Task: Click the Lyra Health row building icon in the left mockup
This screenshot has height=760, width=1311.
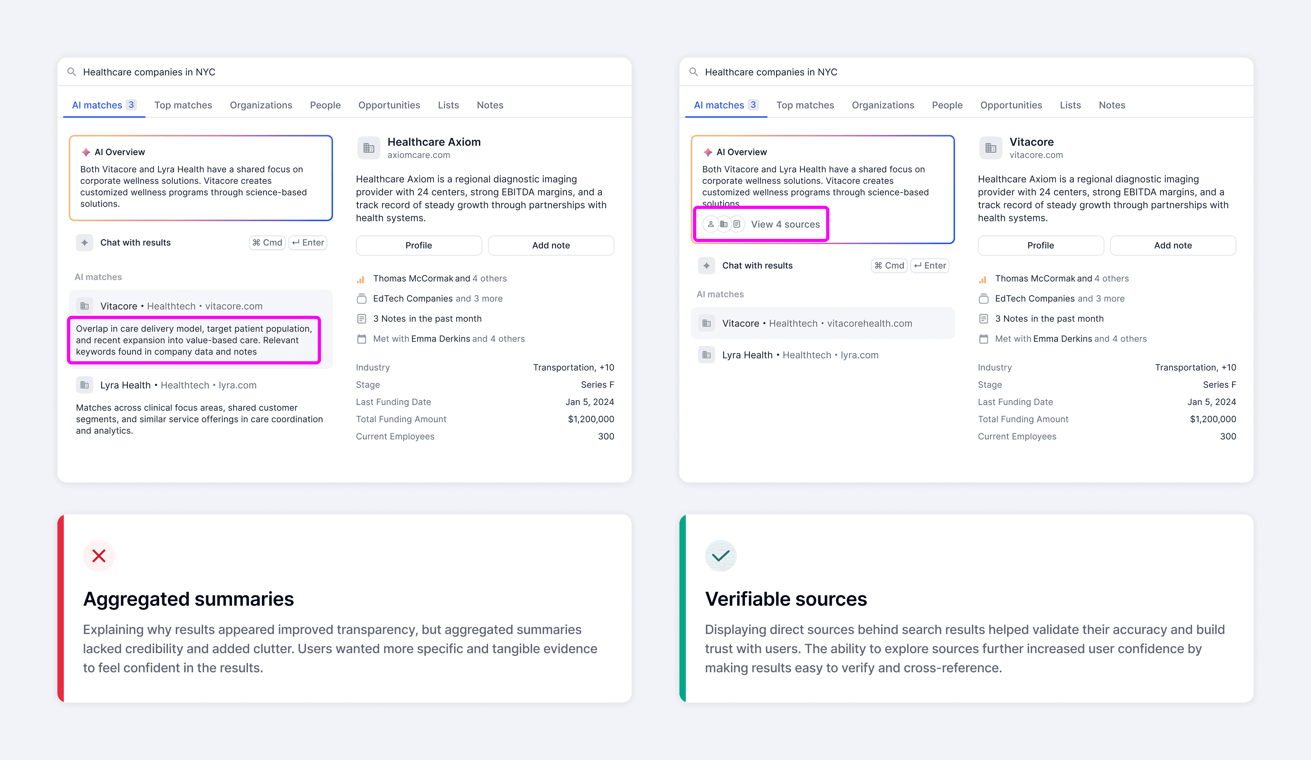Action: [x=84, y=385]
